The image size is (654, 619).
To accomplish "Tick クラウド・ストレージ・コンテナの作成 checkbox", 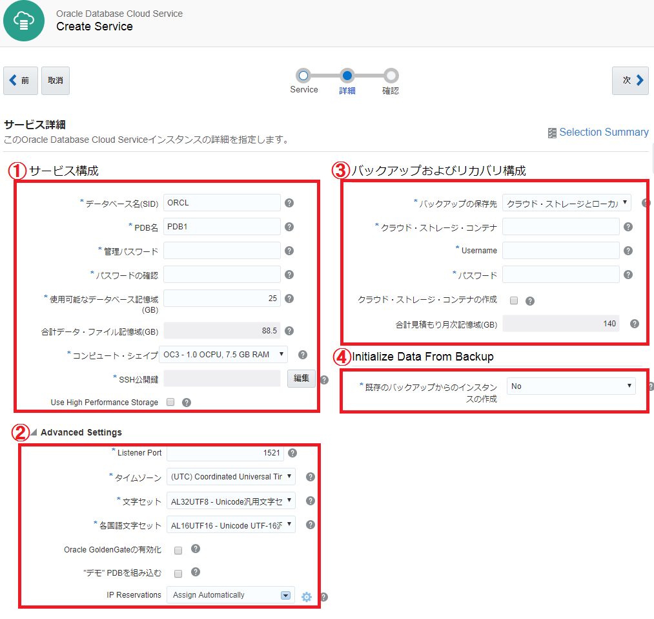I will tap(514, 300).
